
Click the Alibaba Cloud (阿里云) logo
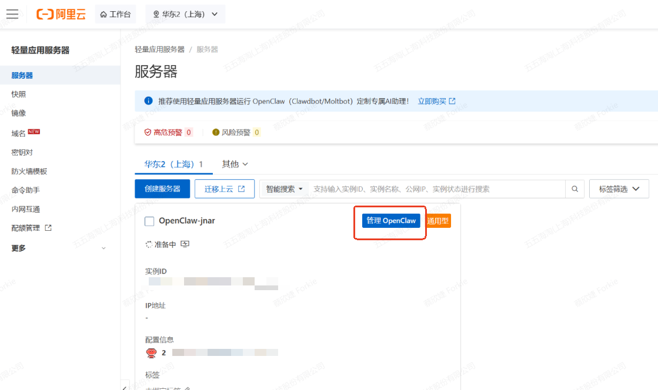click(x=61, y=14)
